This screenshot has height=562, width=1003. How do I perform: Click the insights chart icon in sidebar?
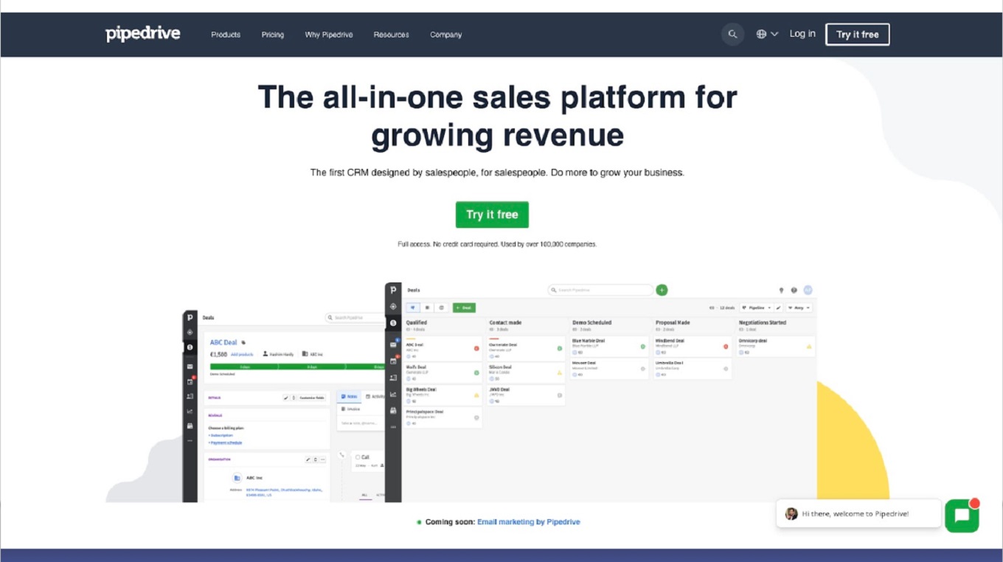[393, 394]
